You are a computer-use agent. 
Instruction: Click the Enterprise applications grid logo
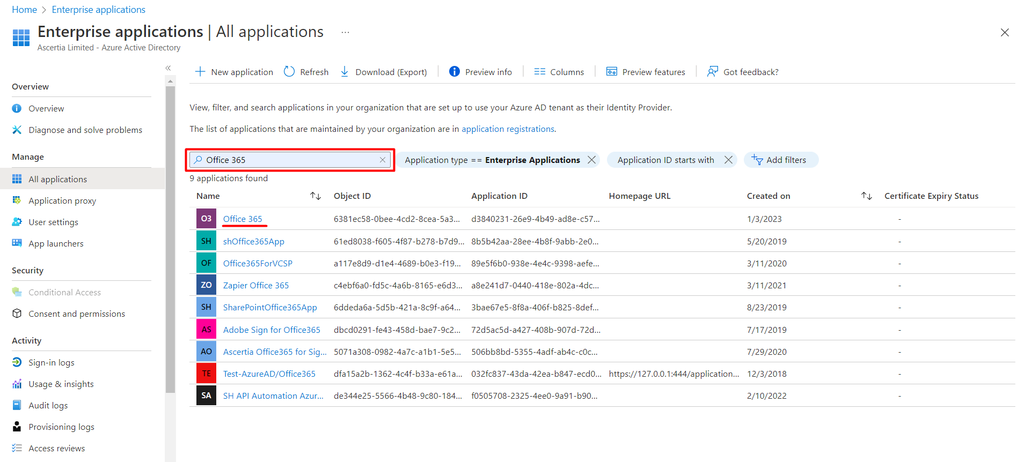coord(21,38)
